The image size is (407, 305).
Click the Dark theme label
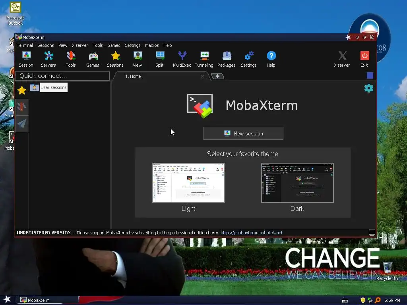point(297,208)
